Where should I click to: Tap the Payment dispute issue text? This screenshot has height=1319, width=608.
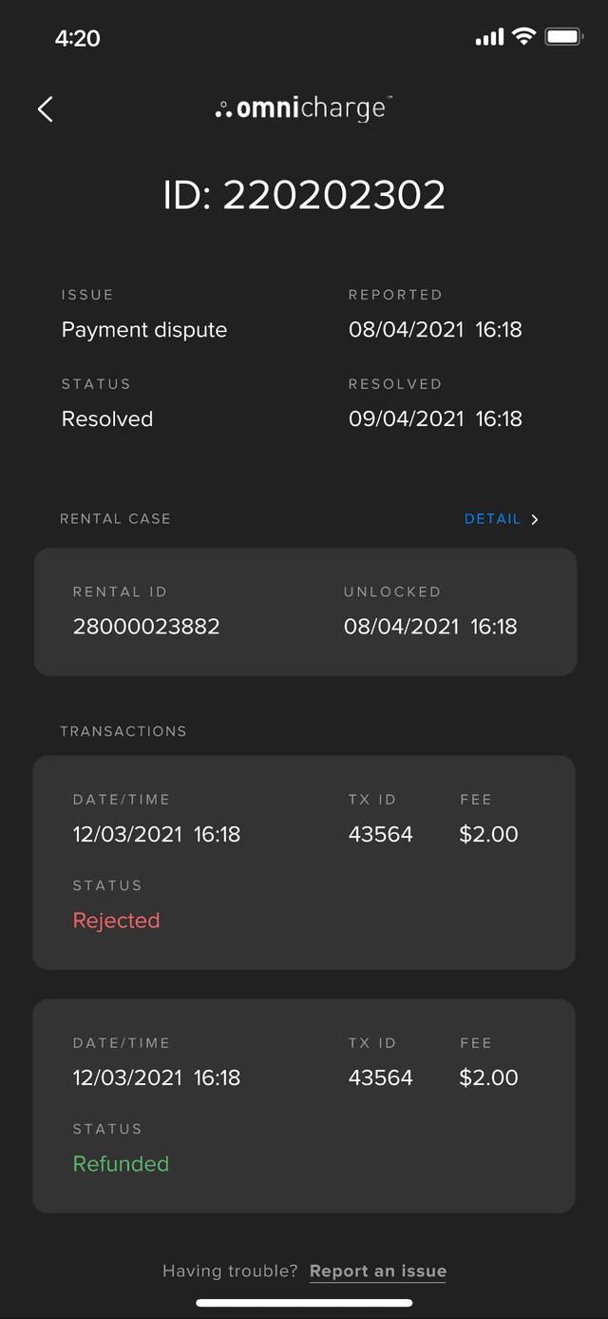144,330
